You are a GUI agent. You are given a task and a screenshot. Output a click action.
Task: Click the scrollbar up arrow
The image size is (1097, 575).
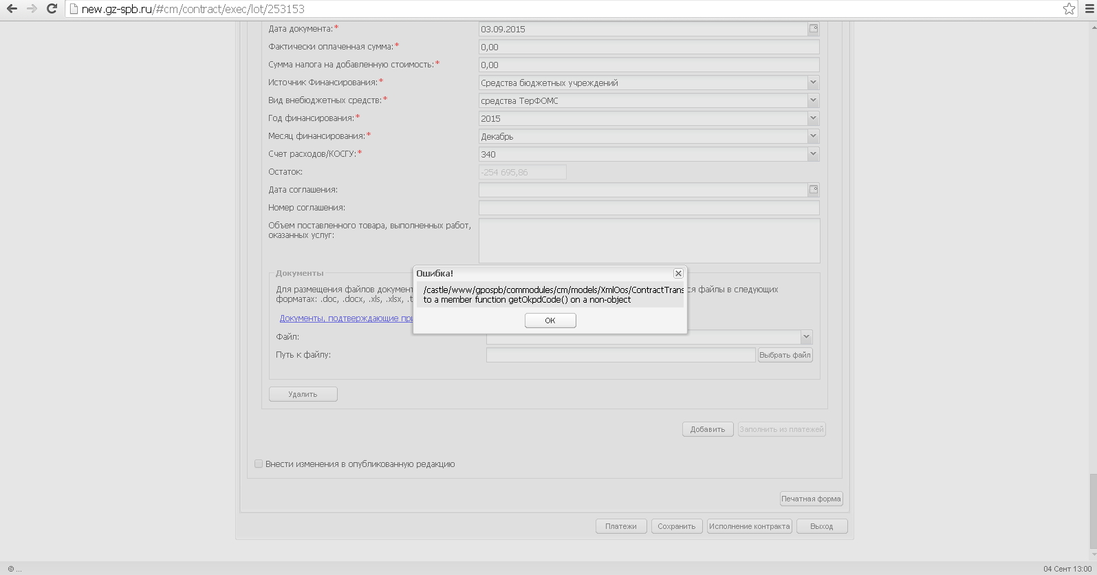coord(1093,27)
